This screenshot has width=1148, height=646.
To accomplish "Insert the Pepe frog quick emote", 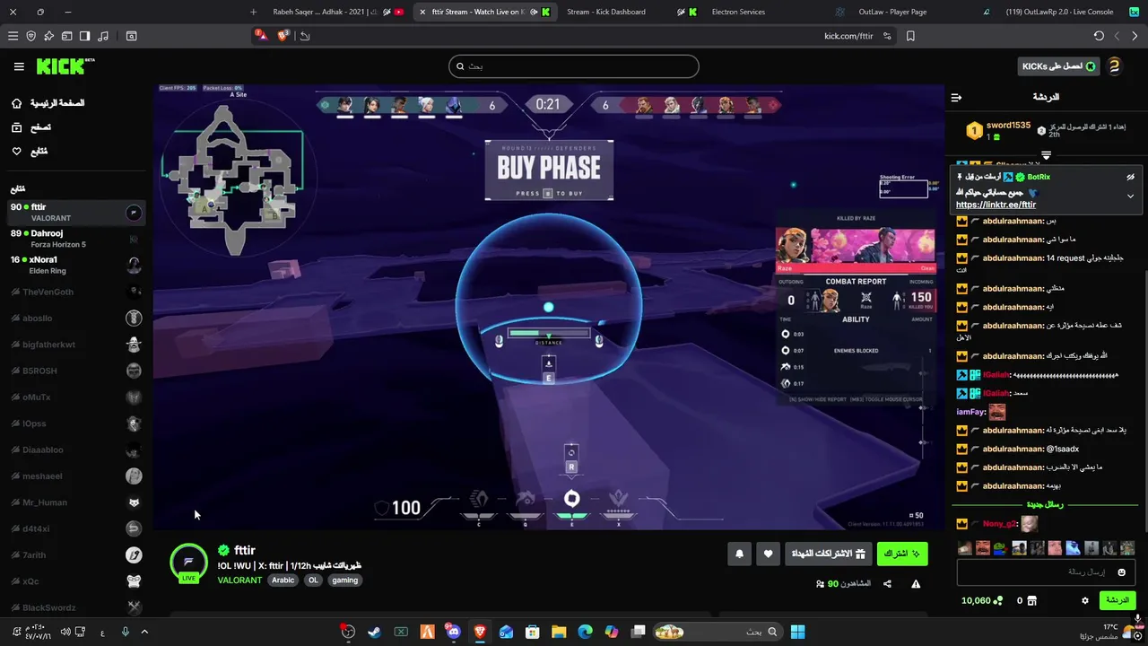I will tap(1002, 548).
